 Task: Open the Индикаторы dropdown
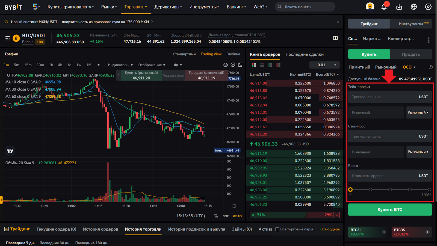tap(120, 65)
